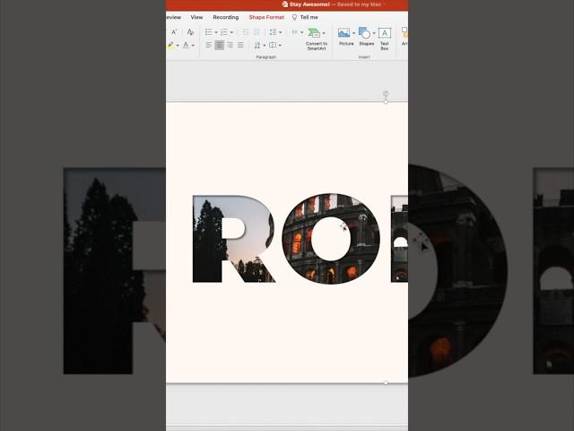574x431 pixels.
Task: Click the Picture insert icon
Action: point(344,33)
